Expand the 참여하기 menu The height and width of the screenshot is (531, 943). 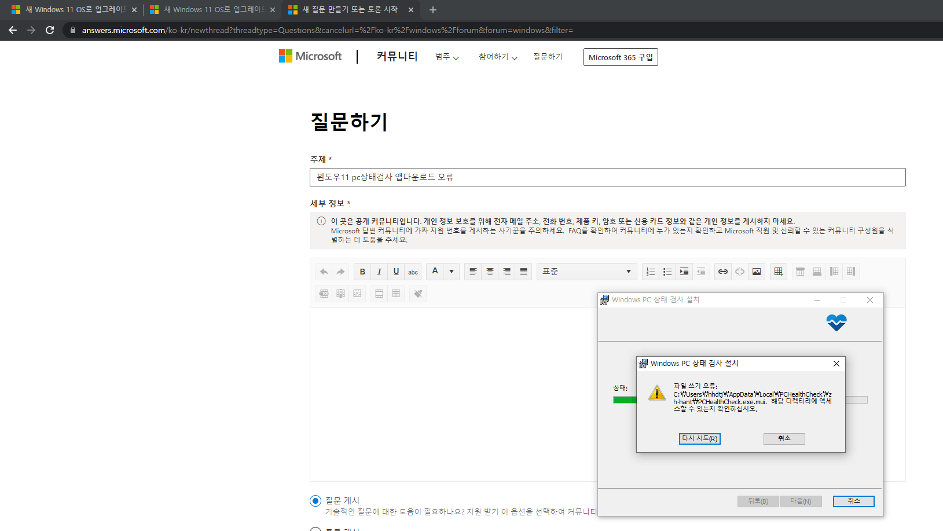pos(498,57)
